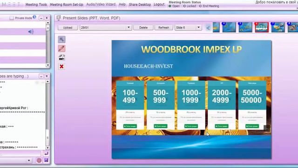Click the previous slides left arrow
Screen dimensions: 298x168
pyautogui.click(x=208, y=28)
